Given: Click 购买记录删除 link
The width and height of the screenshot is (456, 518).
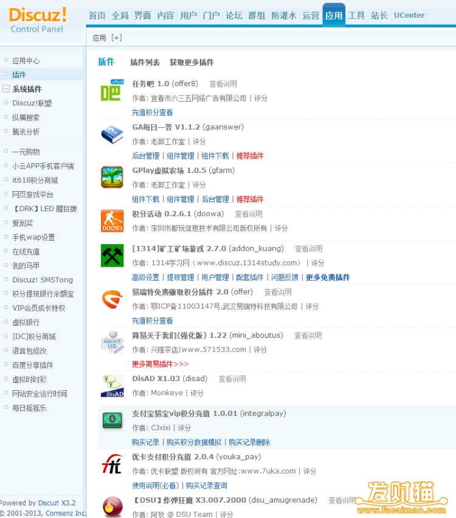Looking at the screenshot, I should pyautogui.click(x=249, y=442).
